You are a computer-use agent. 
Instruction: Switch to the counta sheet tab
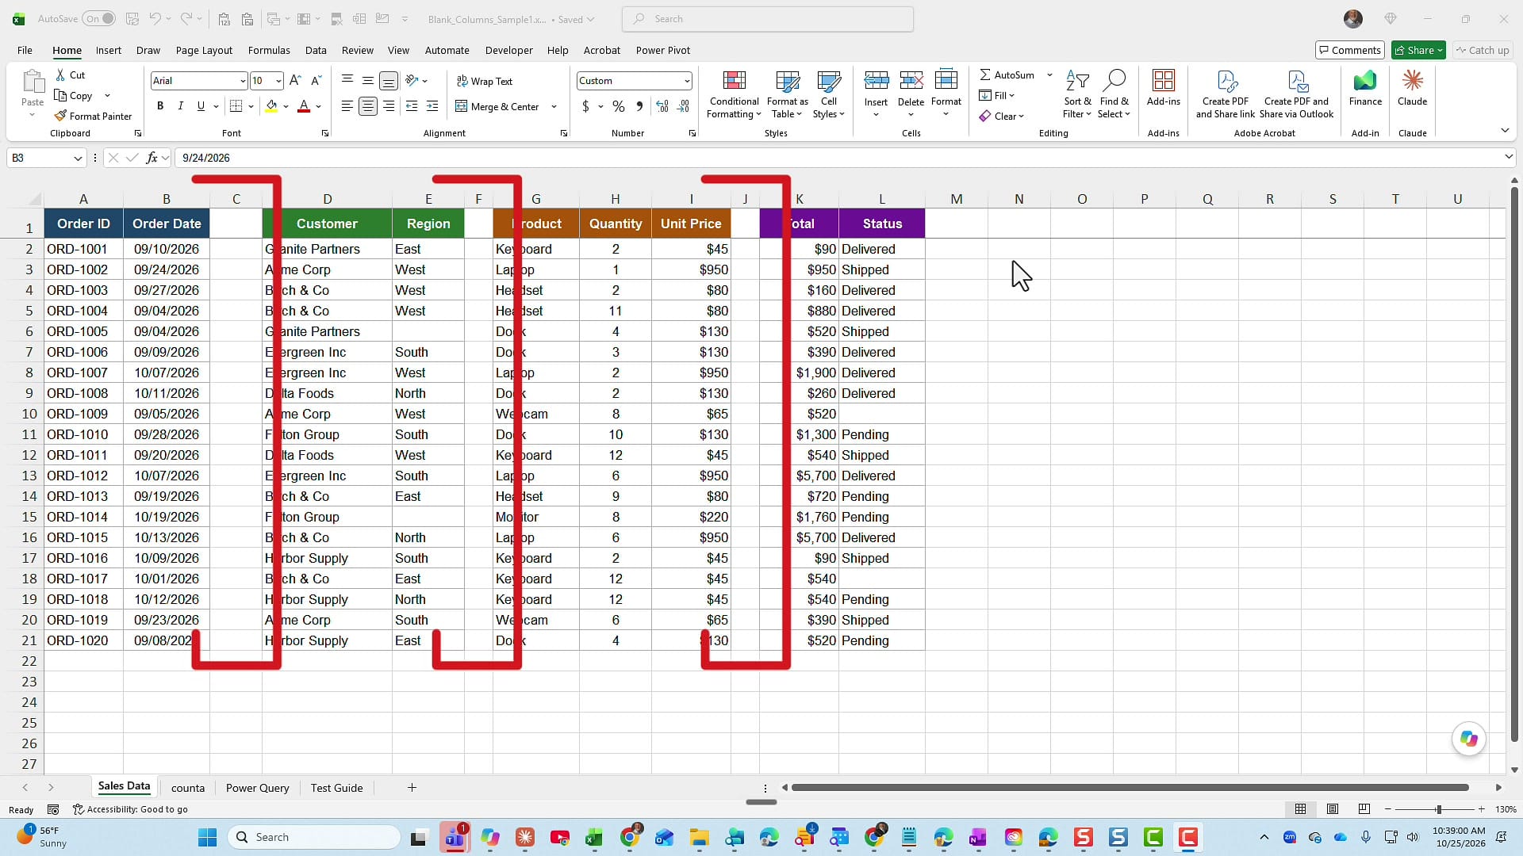pos(188,788)
